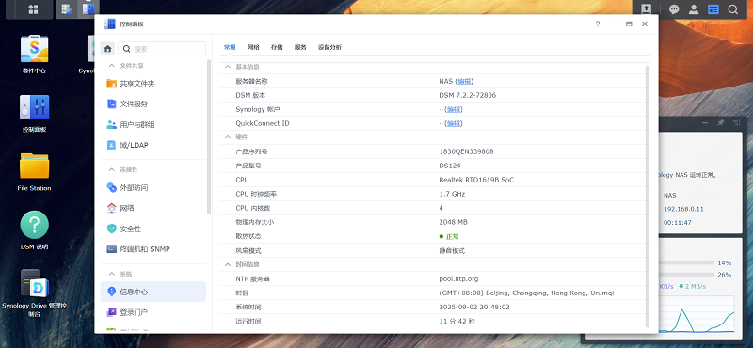This screenshot has height=348, width=753.
Task: Select the DSM 7.2.2-72806 version text
Action: 467,95
